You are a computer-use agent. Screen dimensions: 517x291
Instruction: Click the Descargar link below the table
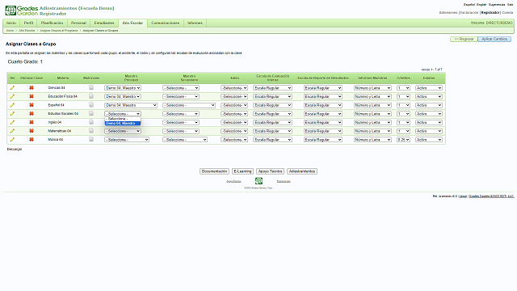tap(15, 150)
